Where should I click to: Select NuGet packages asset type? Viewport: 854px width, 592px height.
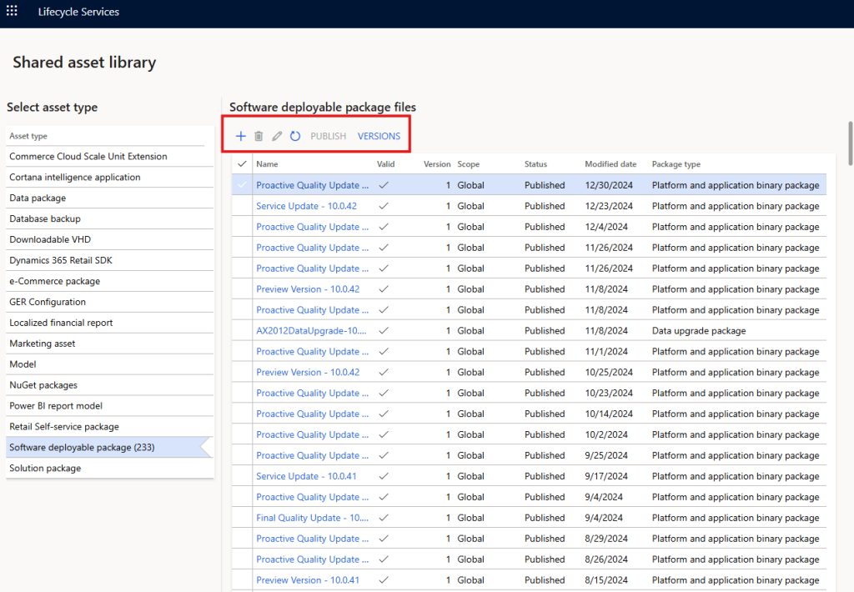pyautogui.click(x=109, y=385)
